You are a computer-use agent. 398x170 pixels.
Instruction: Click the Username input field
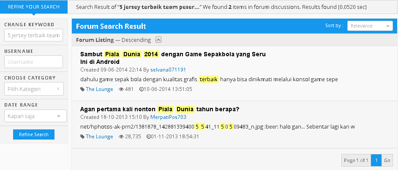click(33, 62)
